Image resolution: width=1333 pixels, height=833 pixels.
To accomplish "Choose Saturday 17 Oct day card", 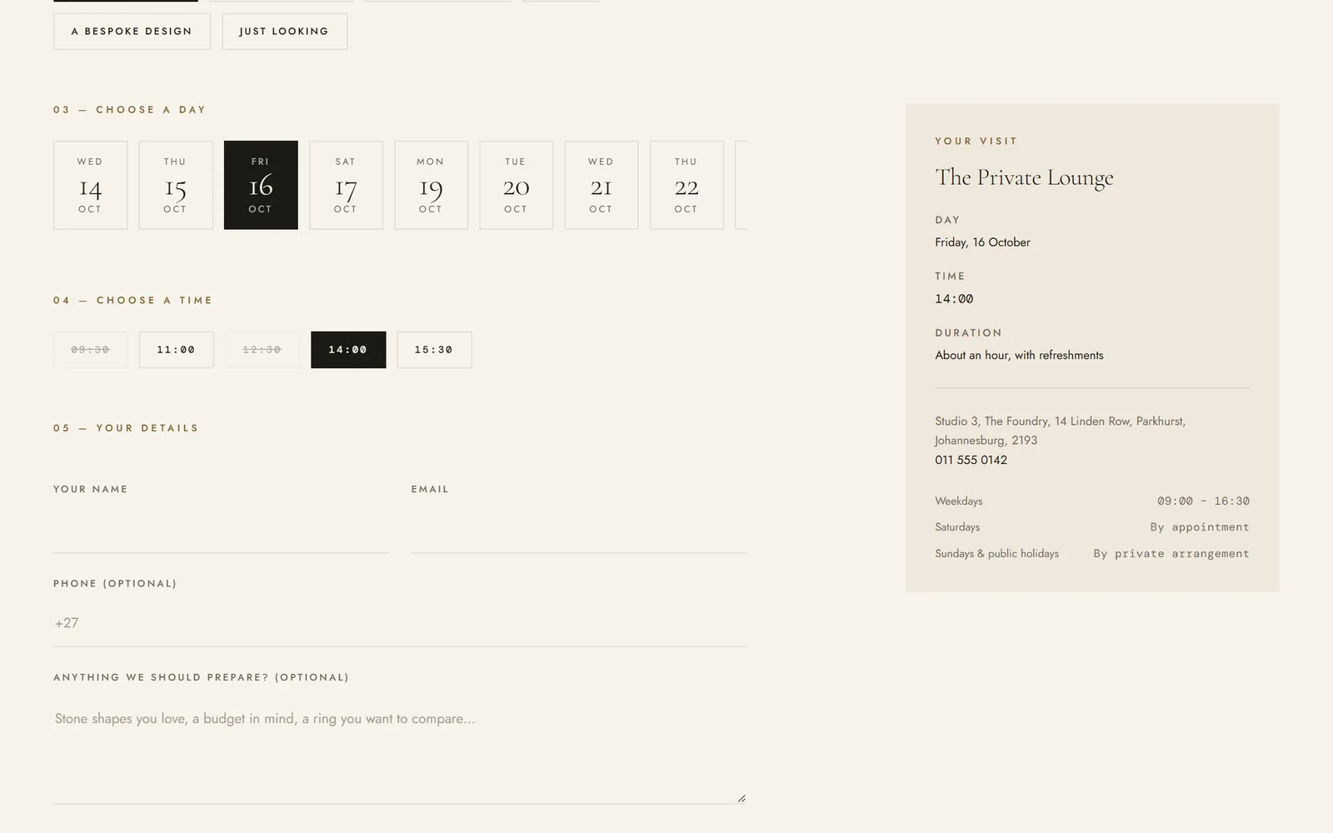I will point(346,185).
